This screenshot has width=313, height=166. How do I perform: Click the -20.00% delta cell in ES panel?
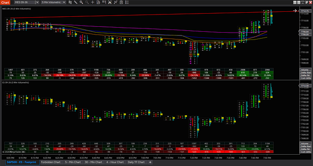(x=59, y=149)
